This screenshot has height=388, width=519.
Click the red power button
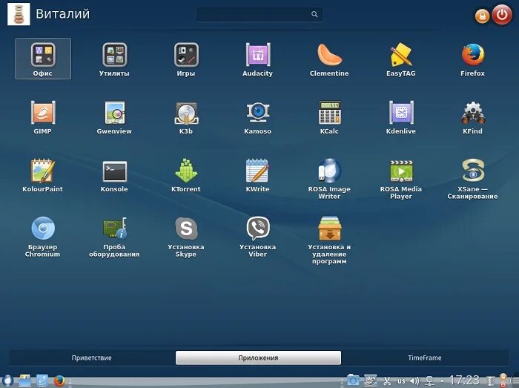coord(502,15)
